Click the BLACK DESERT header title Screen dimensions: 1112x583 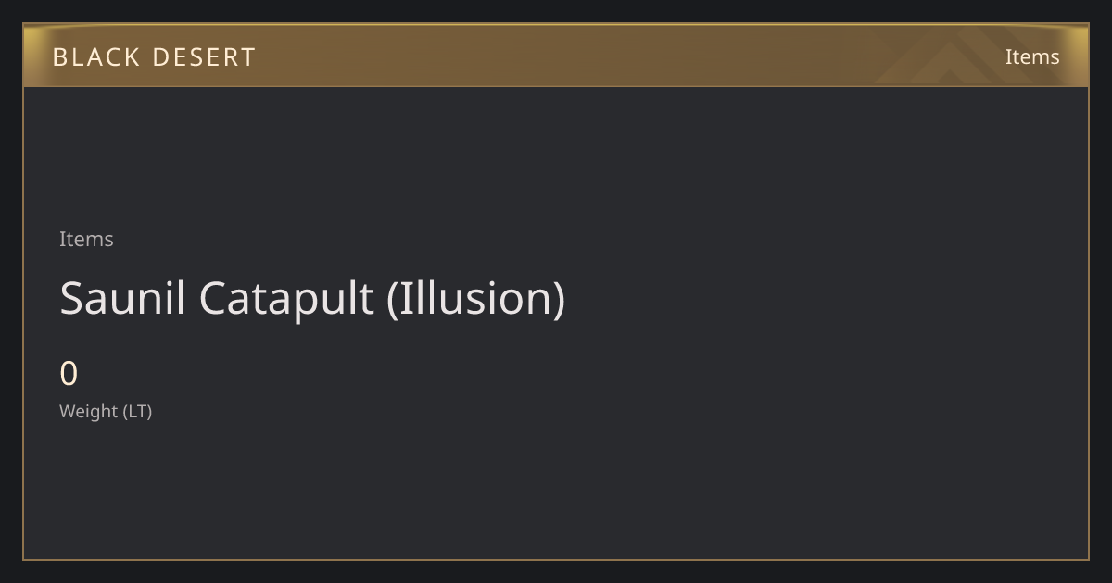point(154,57)
